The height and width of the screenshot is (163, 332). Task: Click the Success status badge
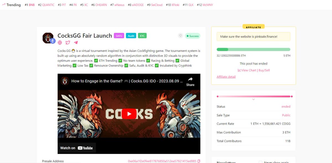[x=193, y=36]
